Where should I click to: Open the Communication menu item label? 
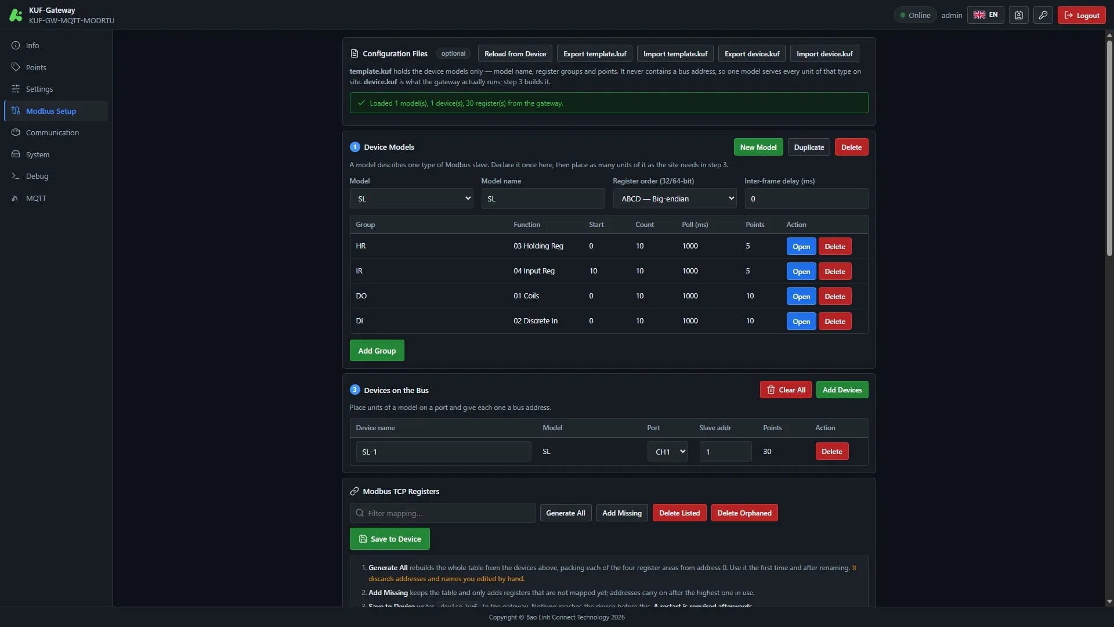tap(52, 132)
